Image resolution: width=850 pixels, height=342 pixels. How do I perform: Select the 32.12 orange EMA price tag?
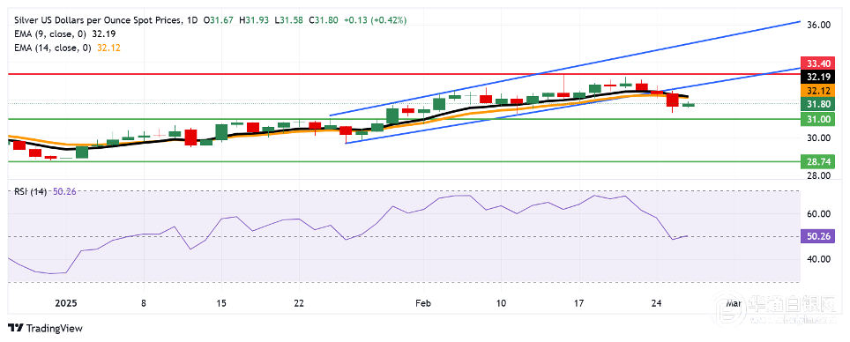pos(820,91)
